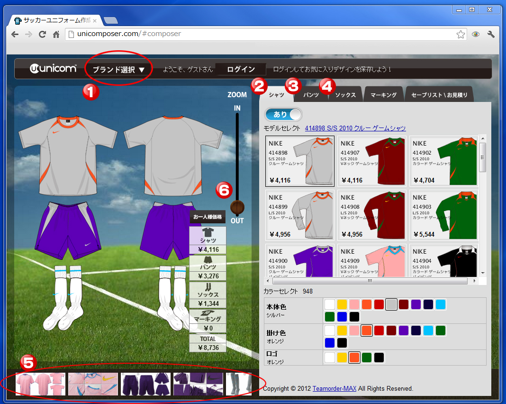The width and height of the screenshot is (506, 404).
Task: Pick orange for ロゴ logo color
Action: click(354, 358)
